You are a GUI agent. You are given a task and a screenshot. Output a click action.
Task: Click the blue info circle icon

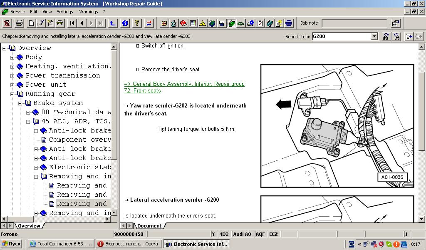click(x=125, y=23)
